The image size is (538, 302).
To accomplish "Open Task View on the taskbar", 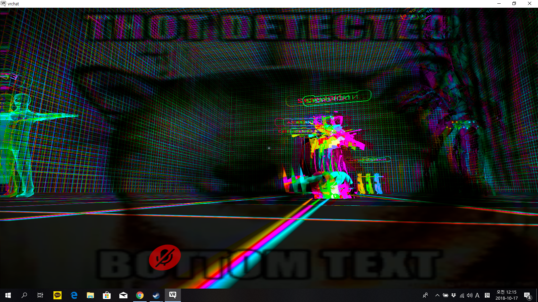I will (x=40, y=295).
